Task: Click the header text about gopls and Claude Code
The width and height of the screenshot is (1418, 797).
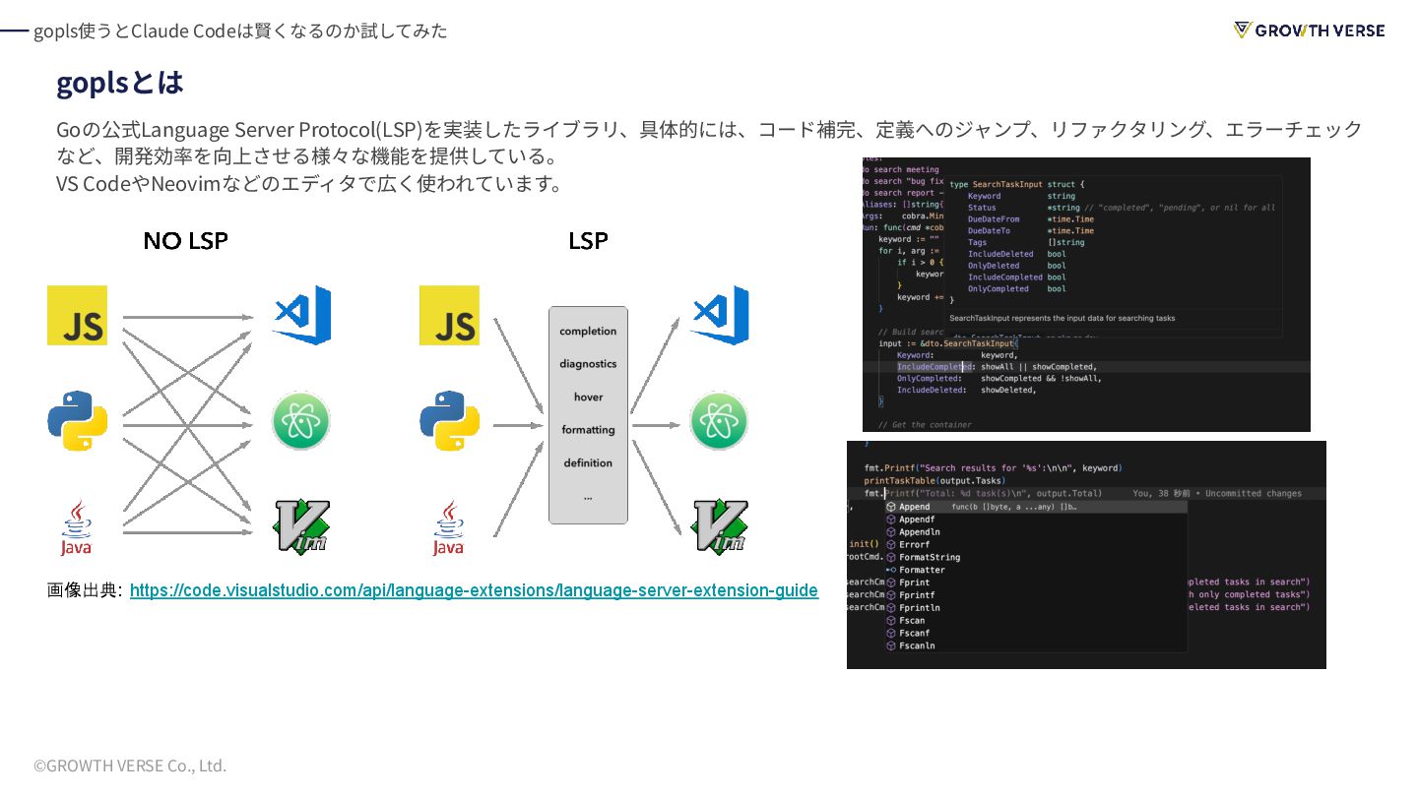Action: point(240,31)
